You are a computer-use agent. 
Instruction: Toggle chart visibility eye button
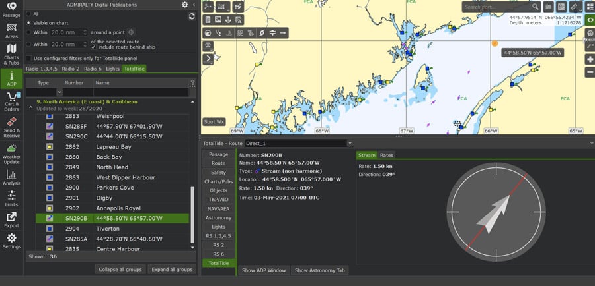(x=590, y=20)
